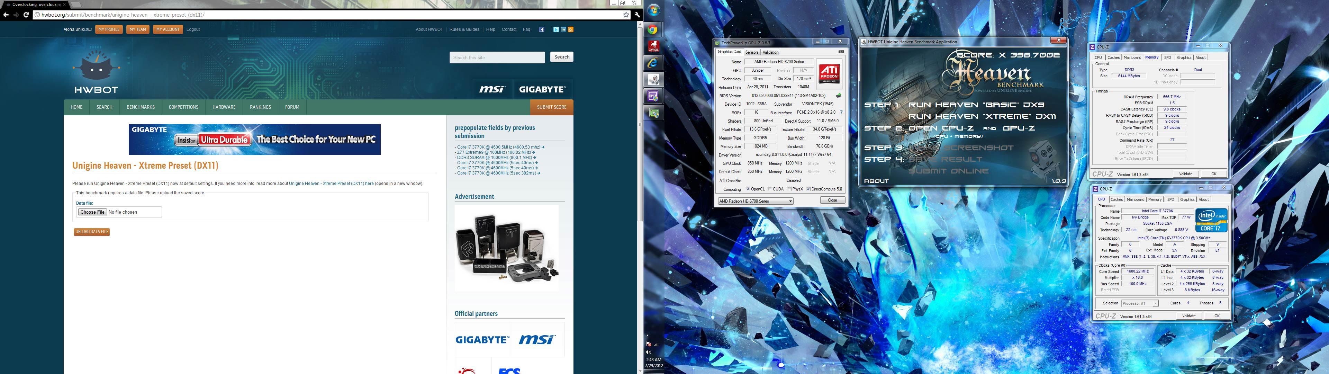Screen dimensions: 1329x374
Task: Bookmark page with star icon
Action: tap(626, 15)
